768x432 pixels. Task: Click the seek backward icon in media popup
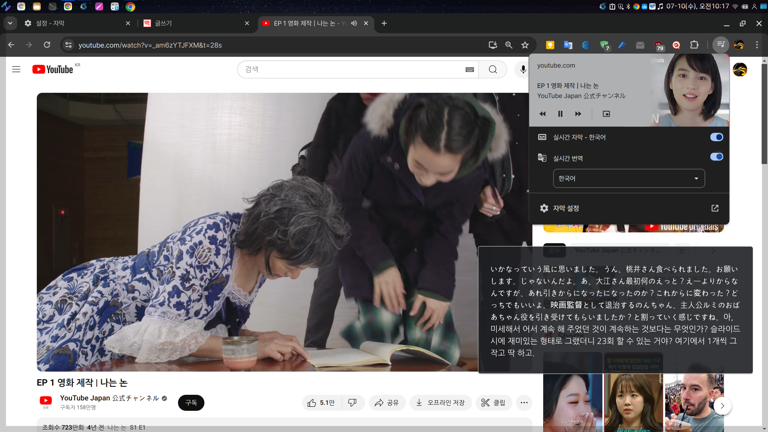point(542,114)
